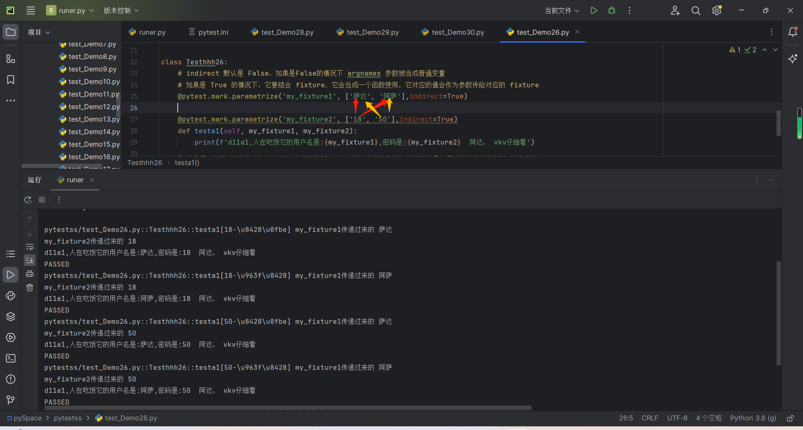Click pytestss in navigation bar
803x430 pixels.
68,418
